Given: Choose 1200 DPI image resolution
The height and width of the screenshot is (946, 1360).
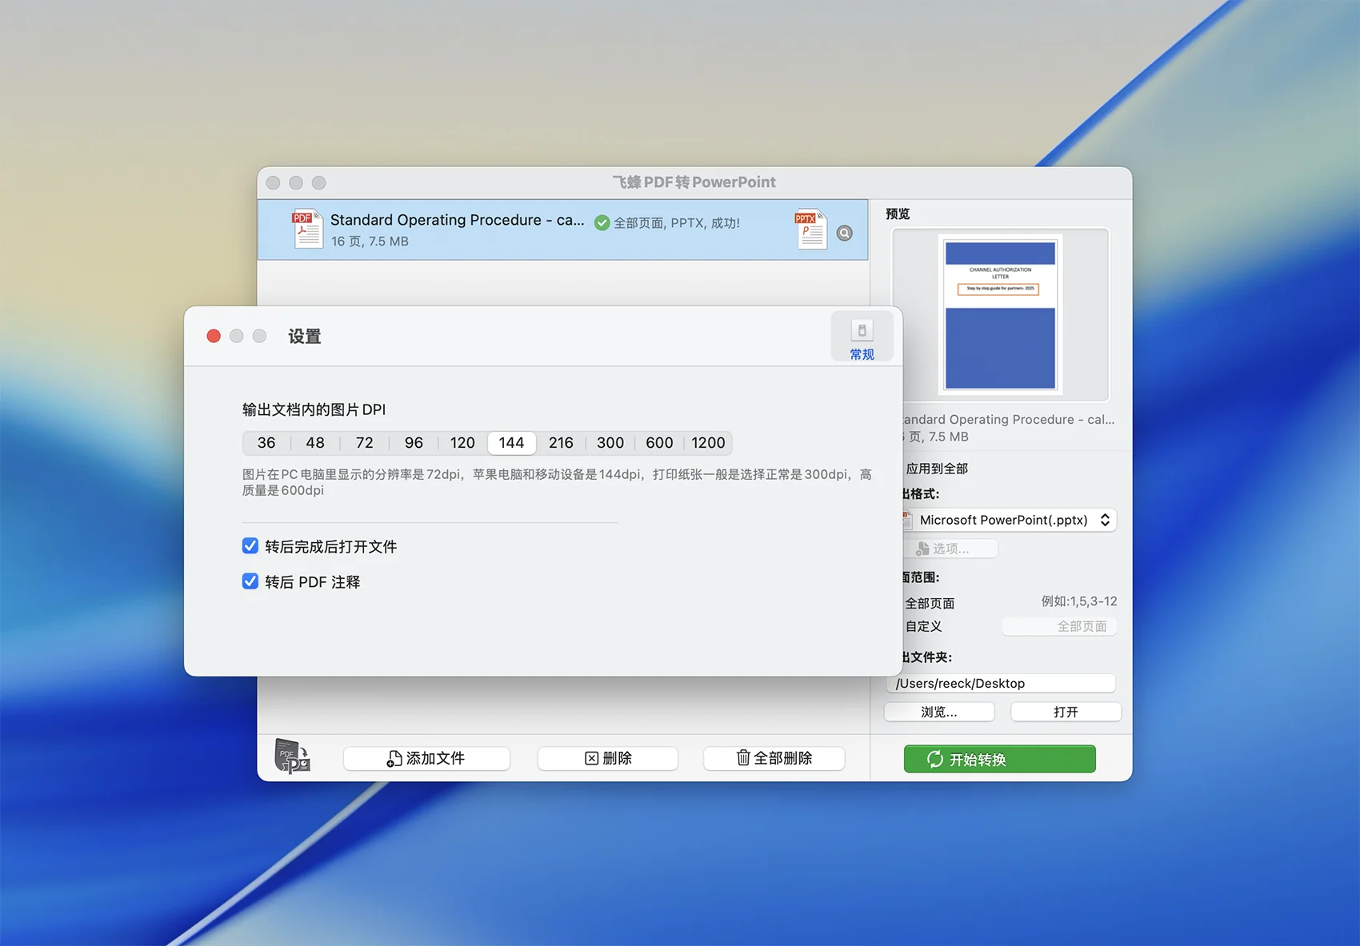Looking at the screenshot, I should tap(708, 443).
